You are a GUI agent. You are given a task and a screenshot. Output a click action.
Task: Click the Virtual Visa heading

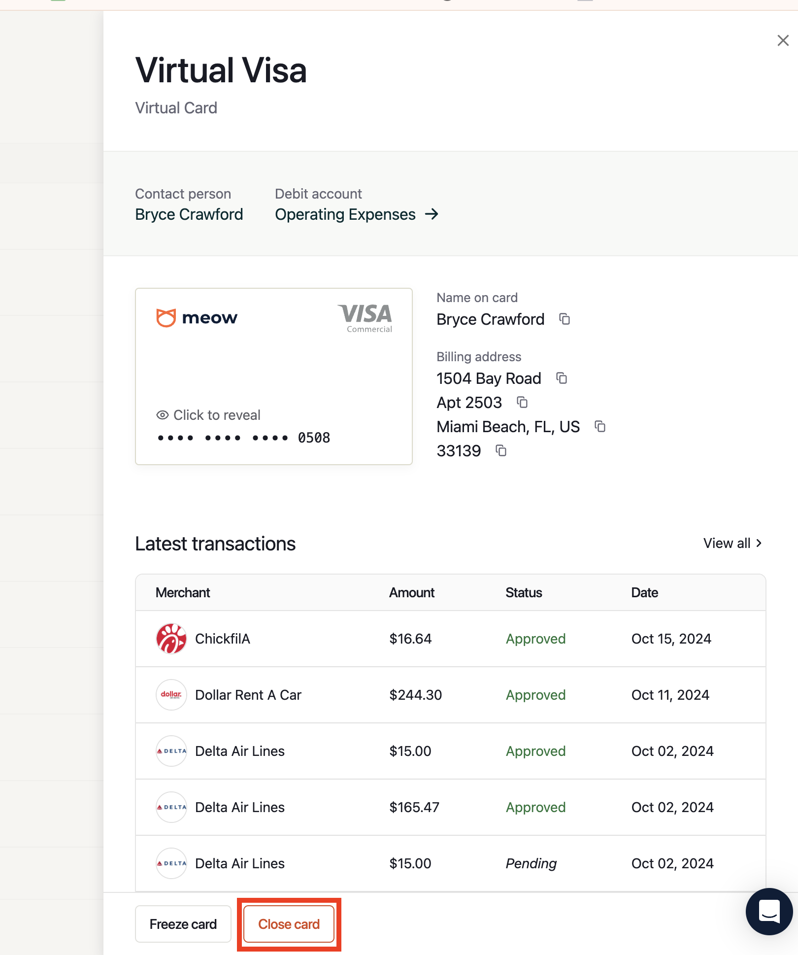(x=221, y=70)
